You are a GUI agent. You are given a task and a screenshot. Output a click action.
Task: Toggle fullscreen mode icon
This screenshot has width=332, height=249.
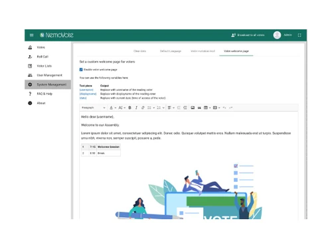[x=299, y=35]
